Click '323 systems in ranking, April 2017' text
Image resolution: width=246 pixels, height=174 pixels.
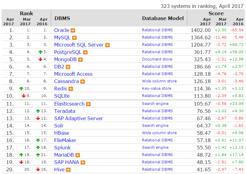point(202,6)
